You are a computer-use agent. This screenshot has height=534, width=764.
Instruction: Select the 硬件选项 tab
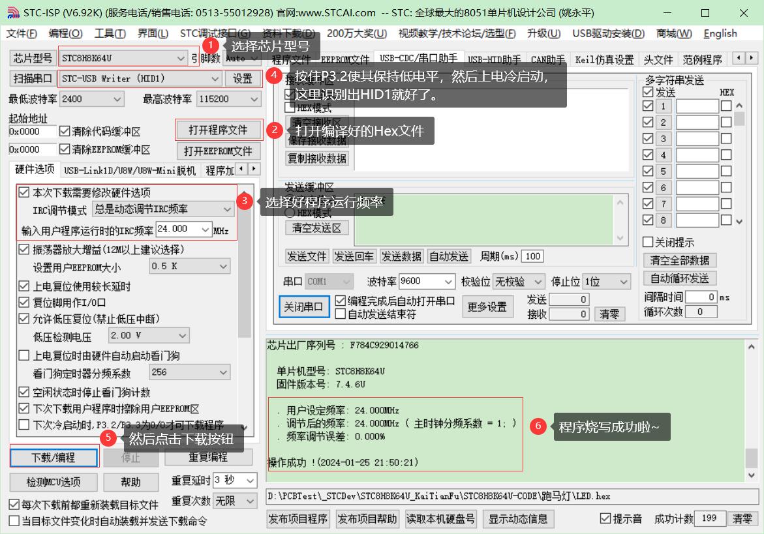pyautogui.click(x=35, y=170)
